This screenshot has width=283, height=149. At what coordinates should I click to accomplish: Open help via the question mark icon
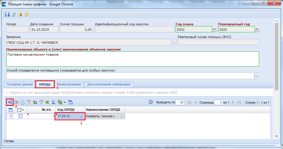[26, 14]
